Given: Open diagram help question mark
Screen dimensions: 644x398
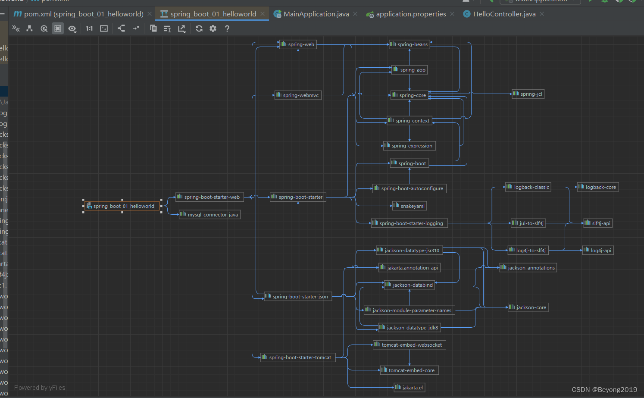Looking at the screenshot, I should pos(227,28).
